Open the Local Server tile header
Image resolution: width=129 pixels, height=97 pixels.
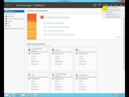pyautogui.click(x=86, y=75)
